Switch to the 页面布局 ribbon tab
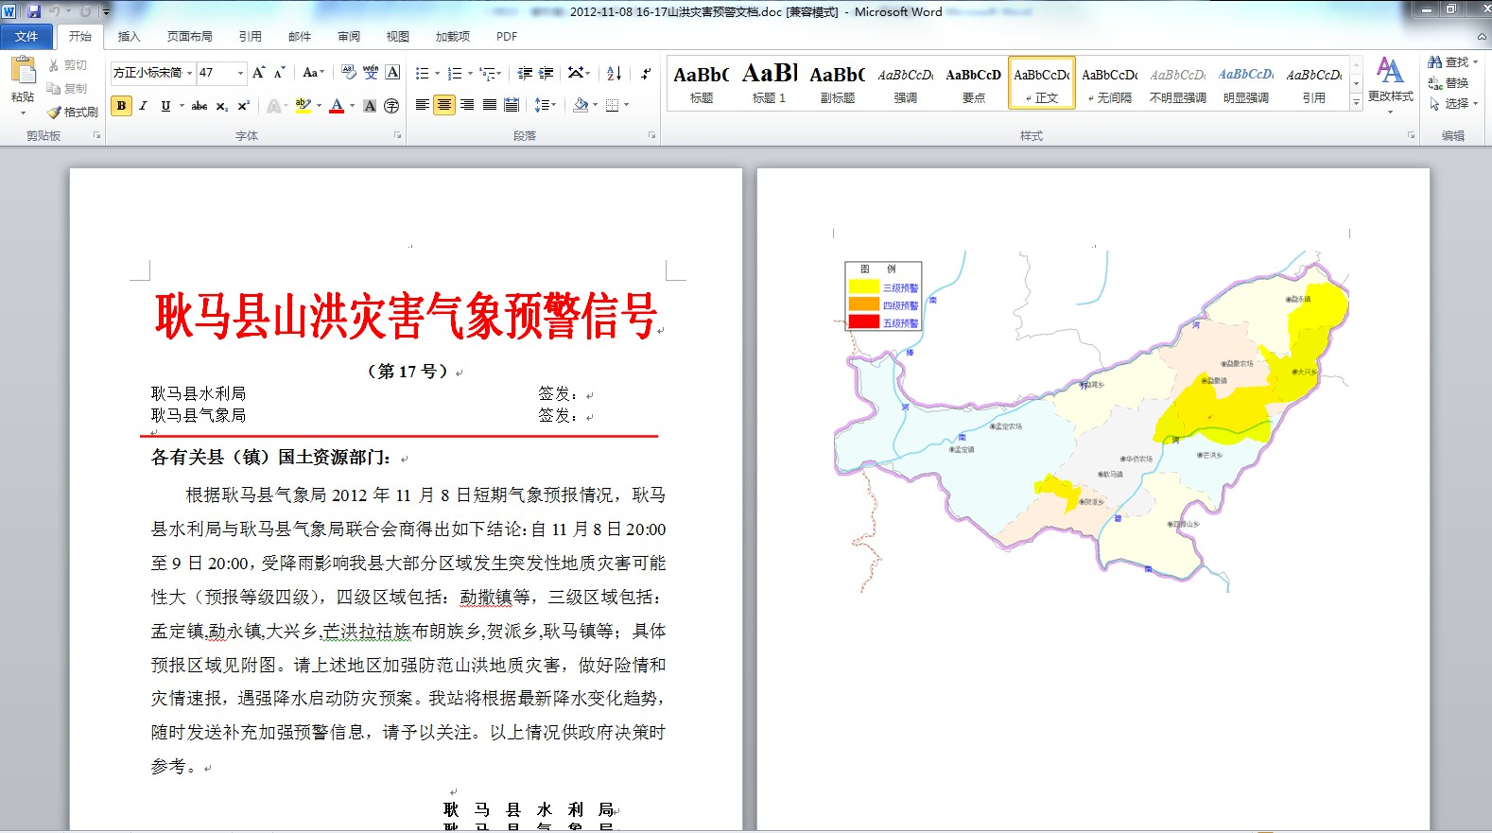Viewport: 1492px width, 833px height. click(189, 37)
